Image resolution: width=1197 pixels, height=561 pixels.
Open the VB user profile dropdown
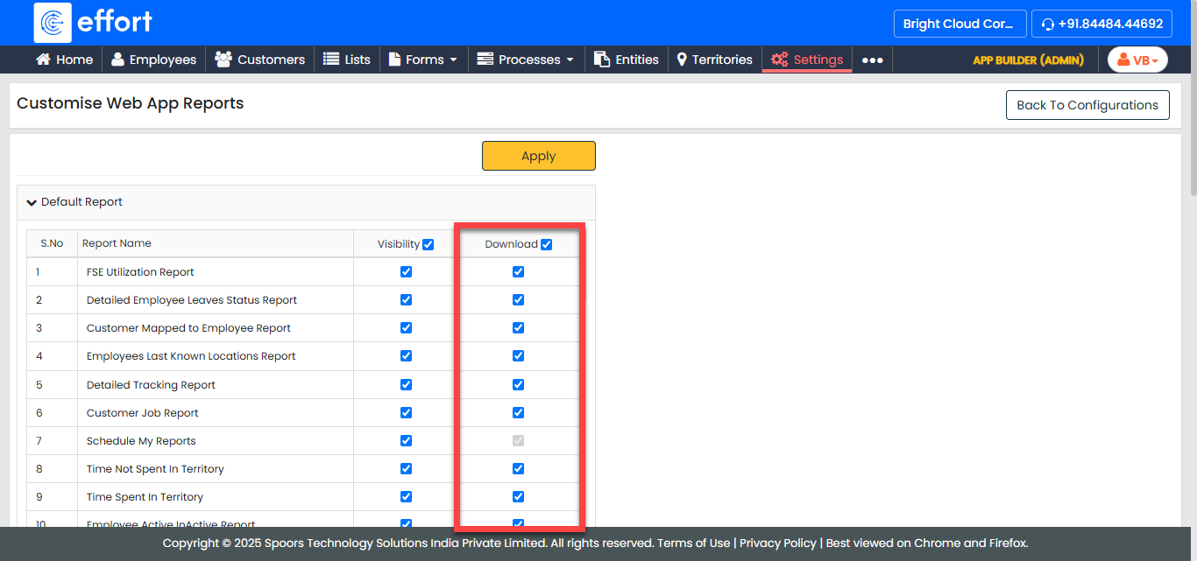point(1137,60)
